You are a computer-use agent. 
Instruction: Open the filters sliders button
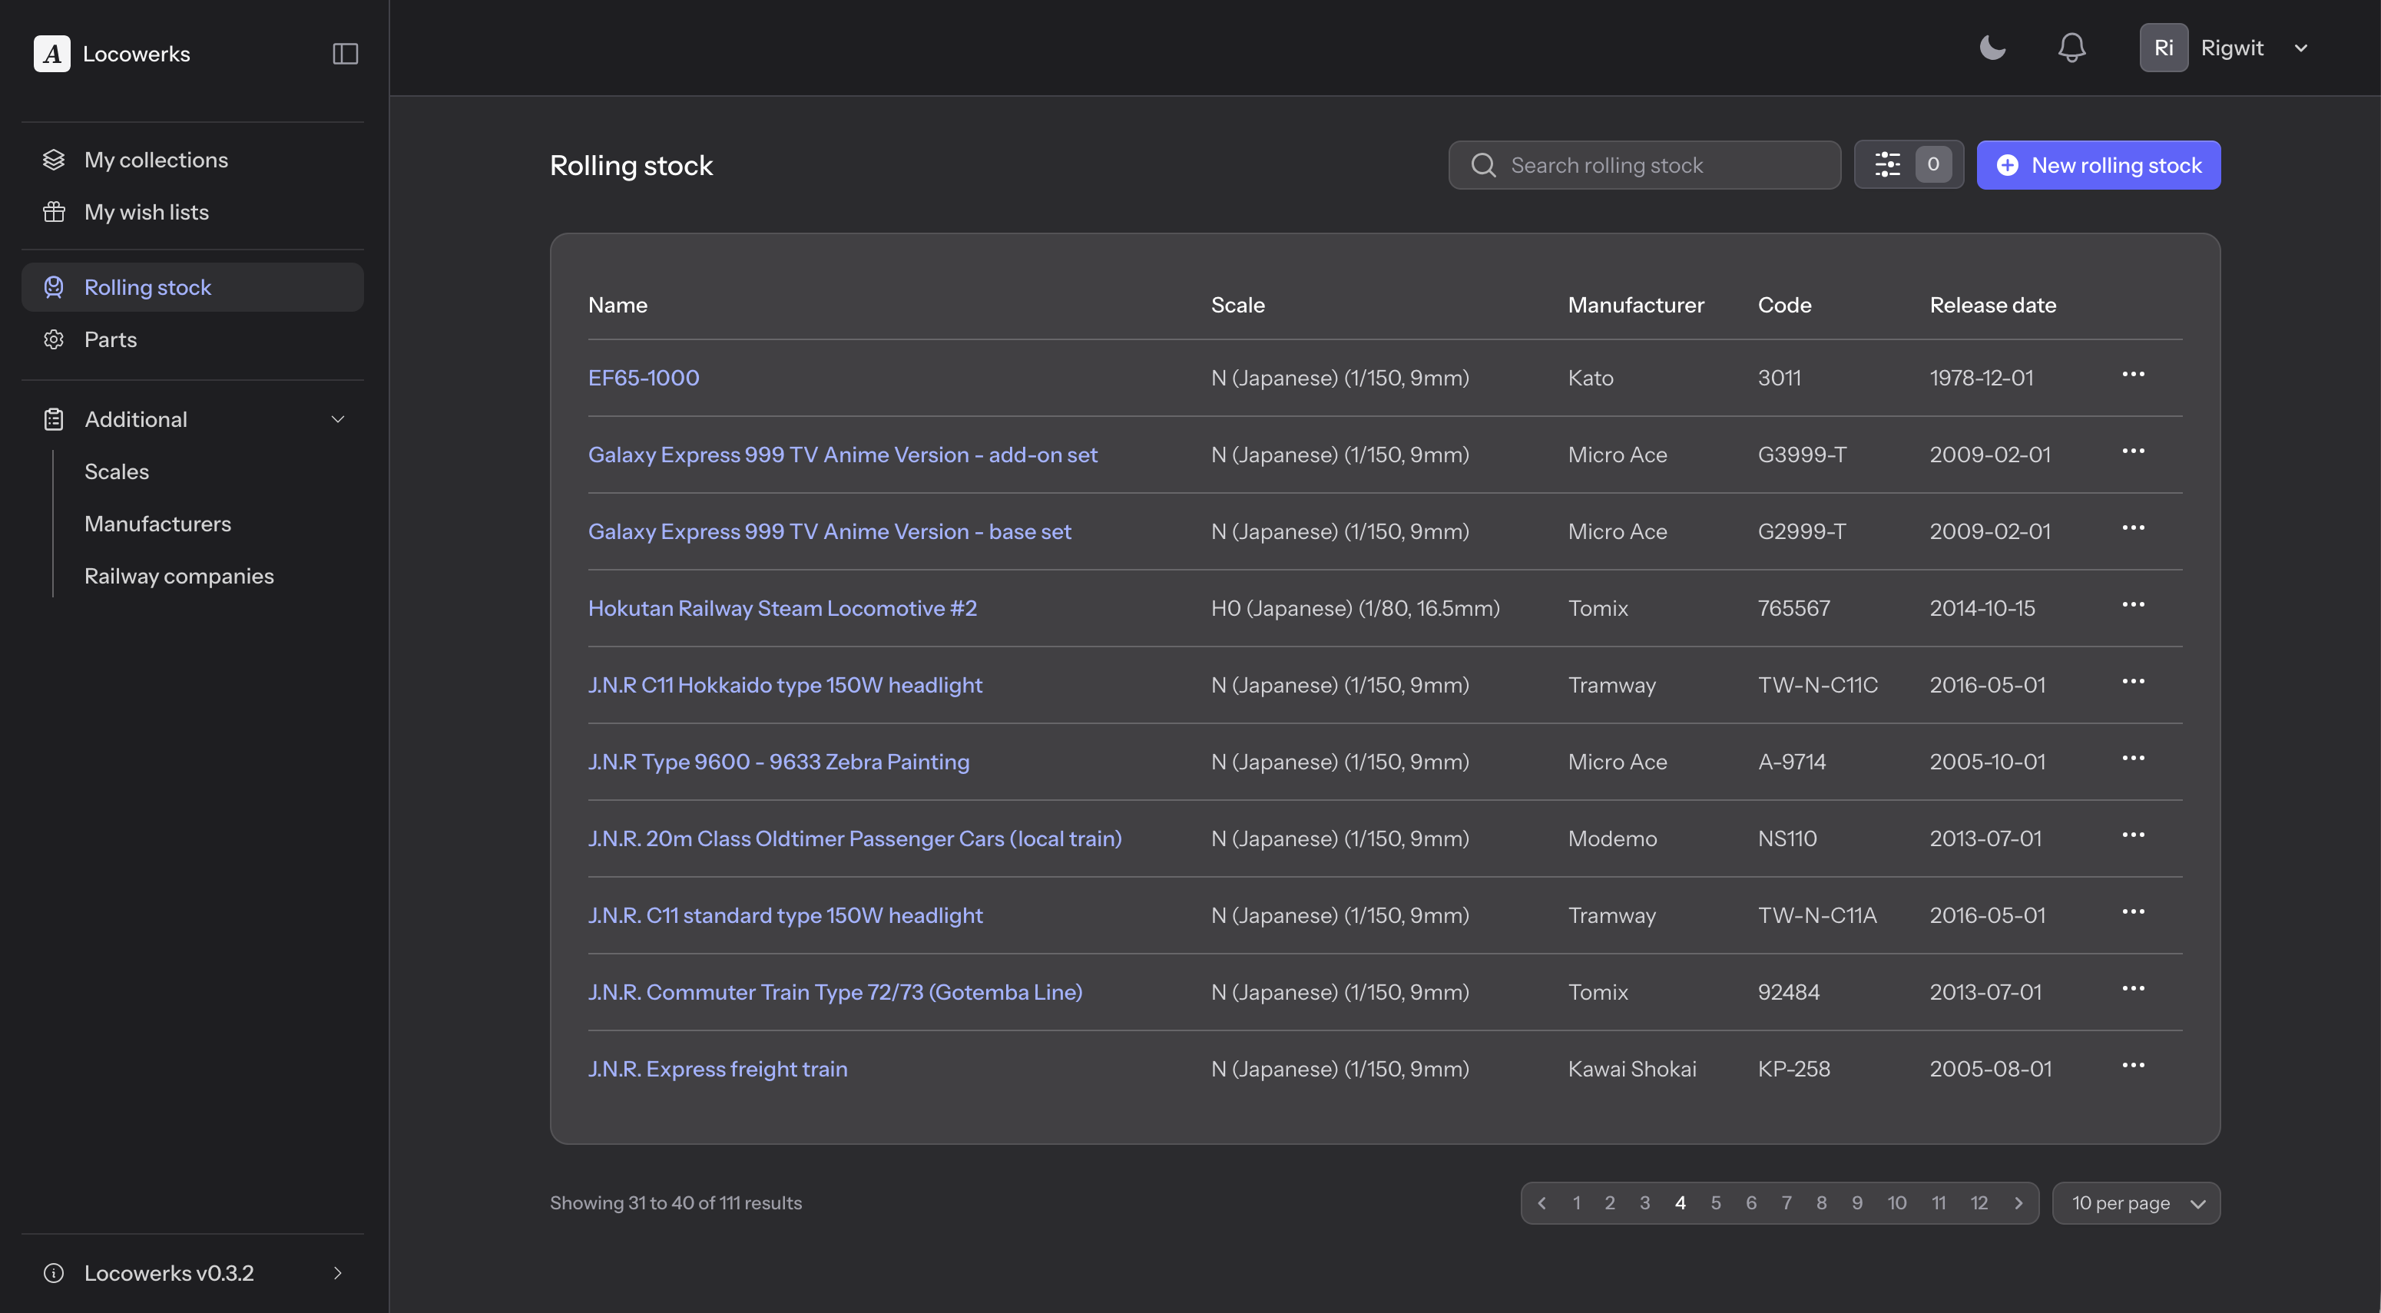click(1909, 165)
